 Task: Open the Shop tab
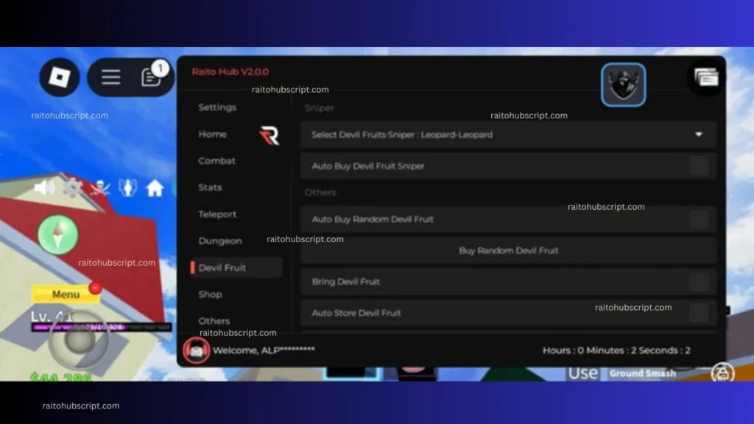[x=210, y=294]
